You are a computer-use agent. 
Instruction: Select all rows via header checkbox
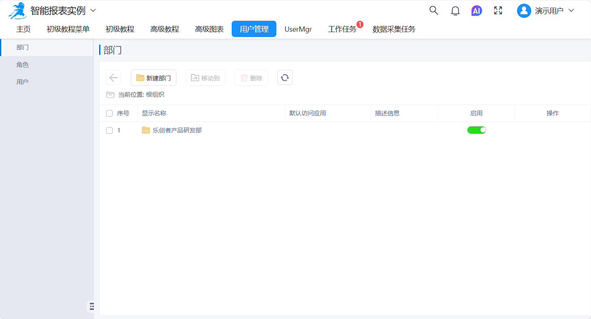tap(109, 113)
